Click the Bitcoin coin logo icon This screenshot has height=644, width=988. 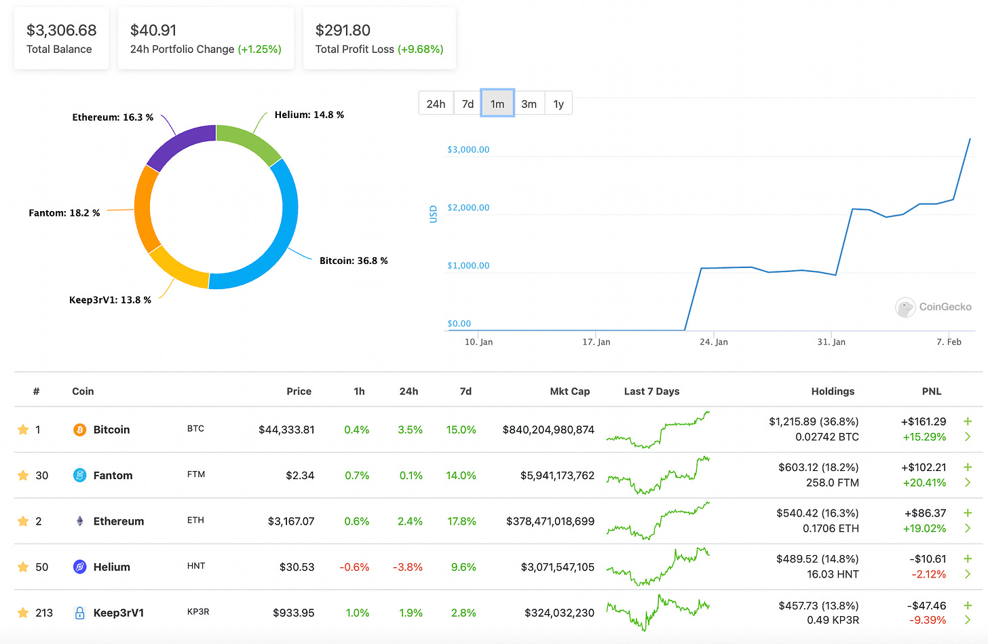pos(79,430)
